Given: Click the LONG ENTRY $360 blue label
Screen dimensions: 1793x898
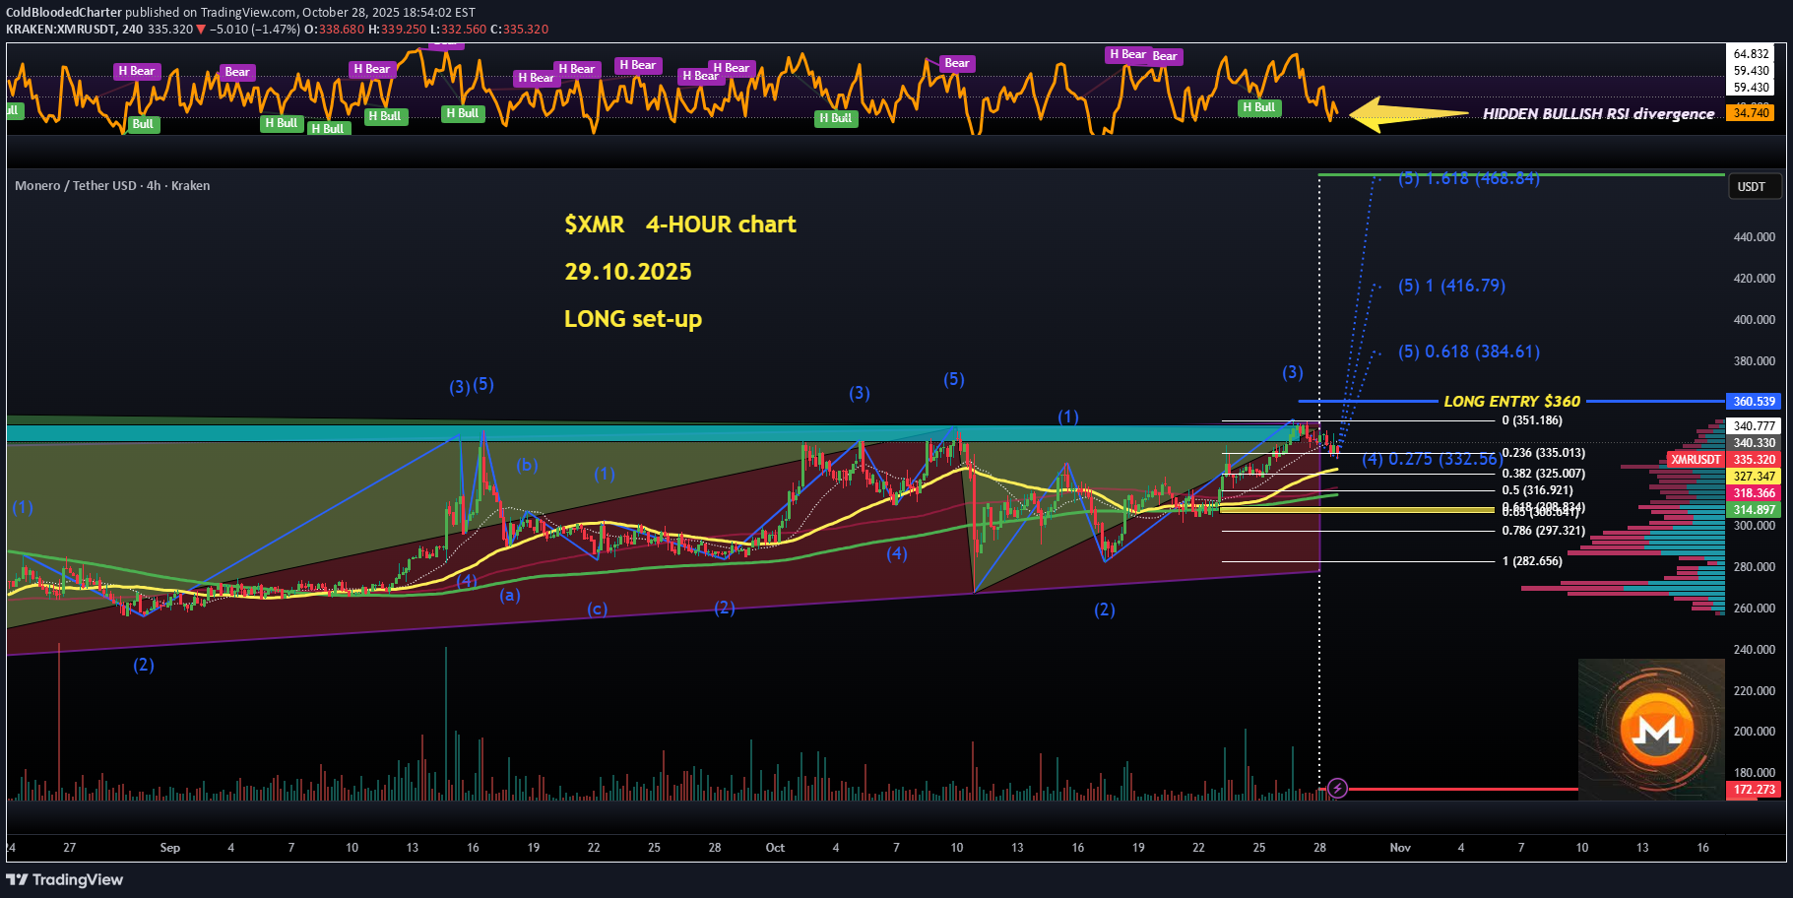Looking at the screenshot, I should (x=1511, y=401).
